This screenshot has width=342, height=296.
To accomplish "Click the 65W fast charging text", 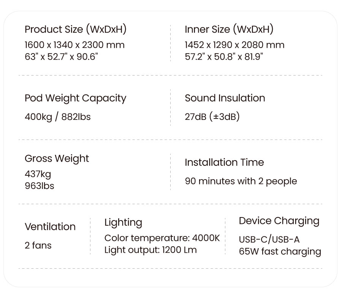I will point(280,252).
